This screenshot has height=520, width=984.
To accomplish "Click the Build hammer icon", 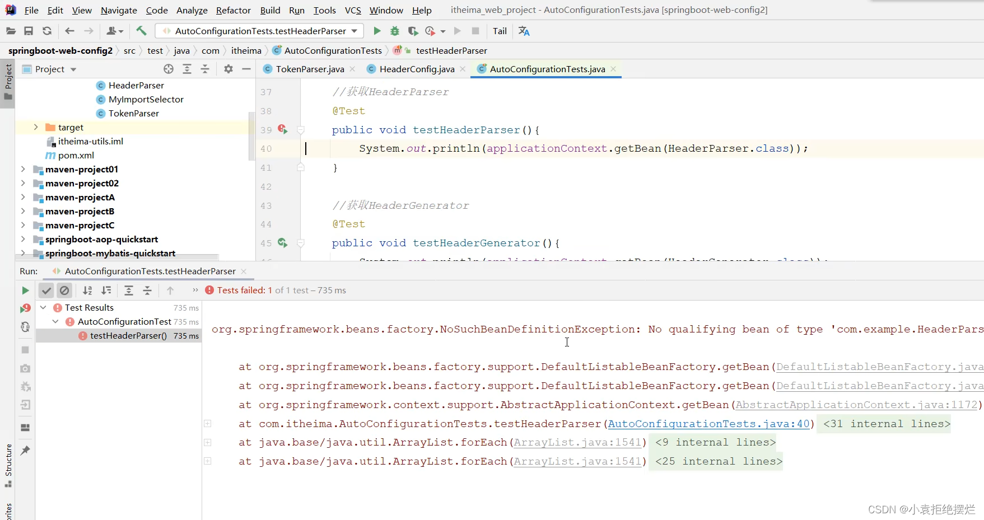I will point(141,31).
